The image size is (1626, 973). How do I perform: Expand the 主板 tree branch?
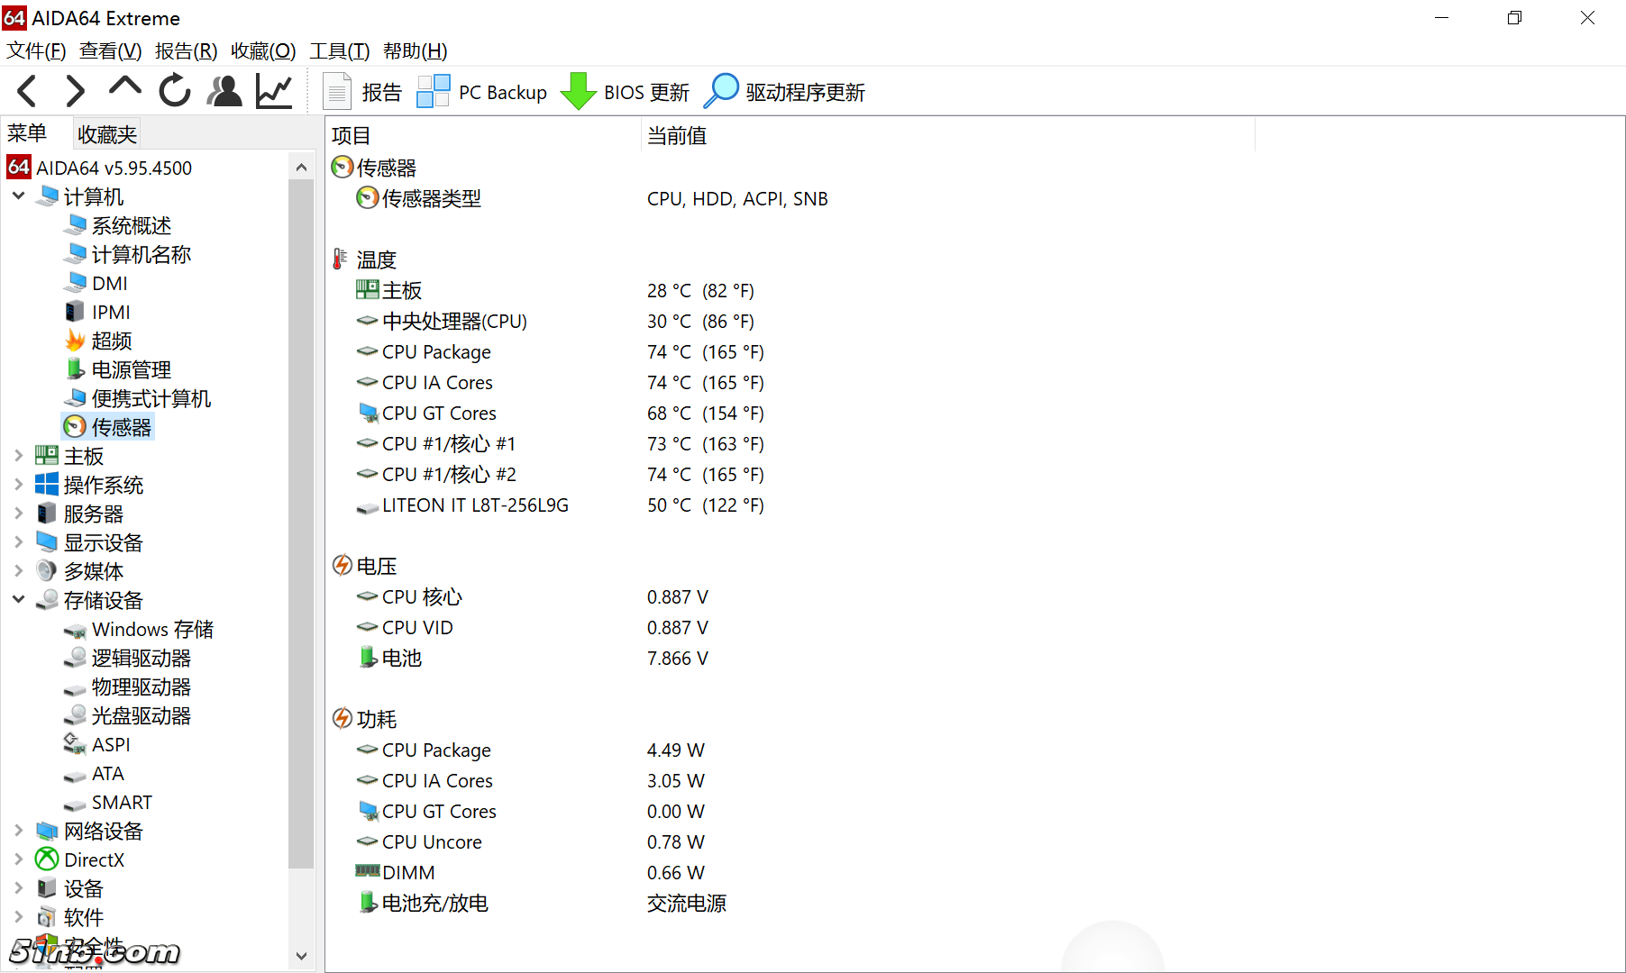(x=19, y=455)
